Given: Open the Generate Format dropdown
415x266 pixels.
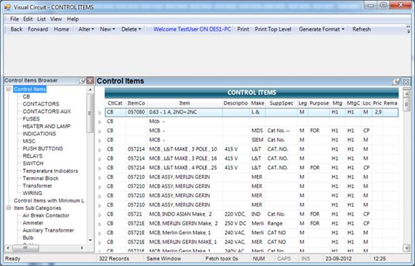Looking at the screenshot, I should 322,29.
